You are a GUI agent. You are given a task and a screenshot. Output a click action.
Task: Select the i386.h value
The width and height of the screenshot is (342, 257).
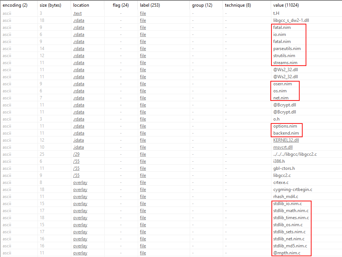(279, 161)
